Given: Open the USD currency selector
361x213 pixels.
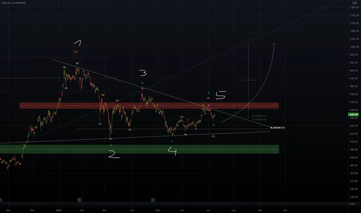Looking at the screenshot, I should (354, 3).
